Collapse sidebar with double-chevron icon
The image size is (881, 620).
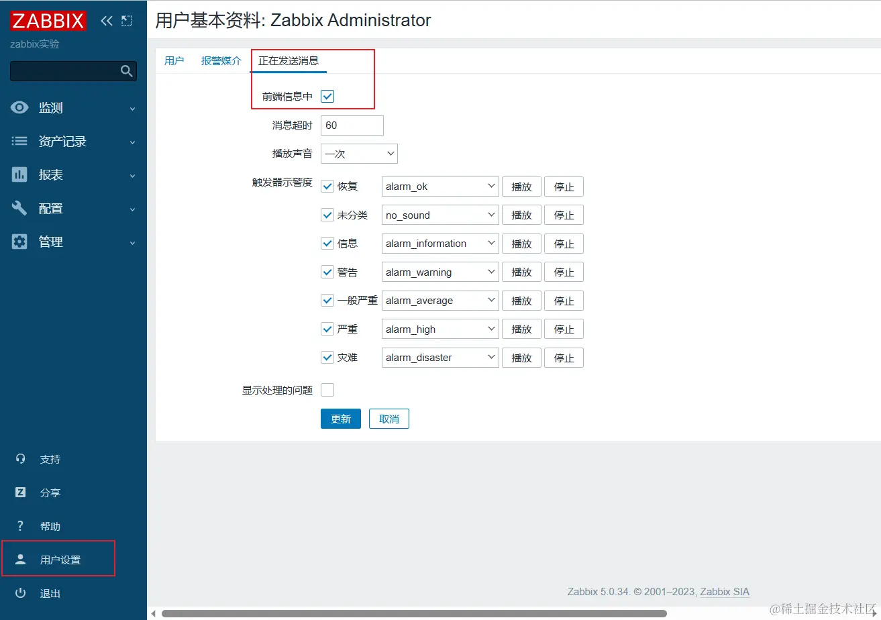click(107, 21)
